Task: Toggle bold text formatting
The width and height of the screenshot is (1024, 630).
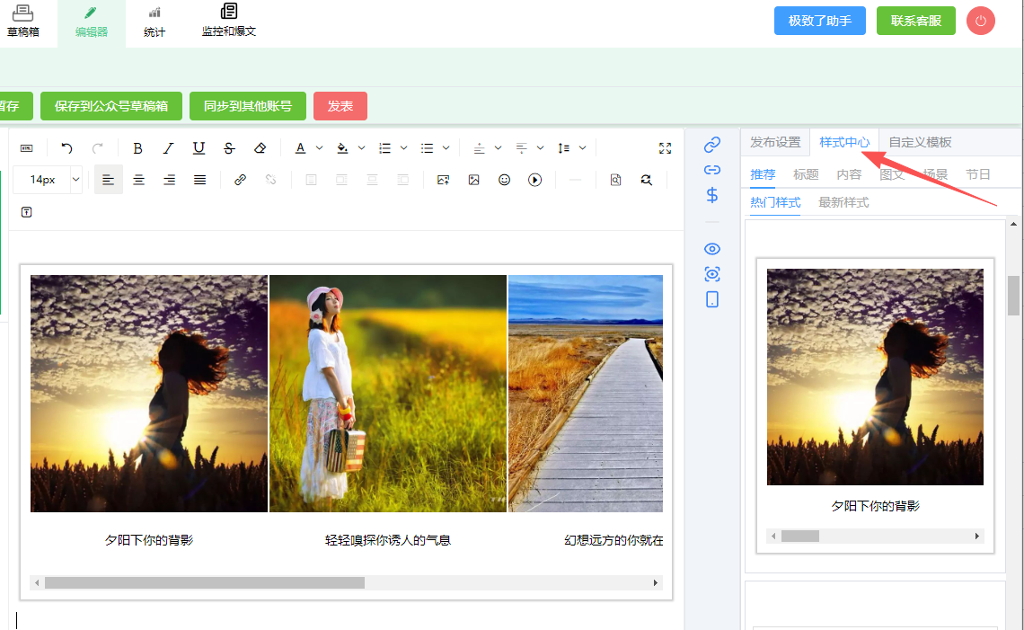Action: (x=137, y=148)
